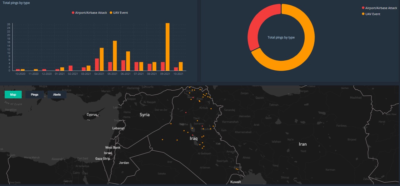Click the Tehran city label on map
Image resolution: width=400 pixels, height=186 pixels.
274,105
